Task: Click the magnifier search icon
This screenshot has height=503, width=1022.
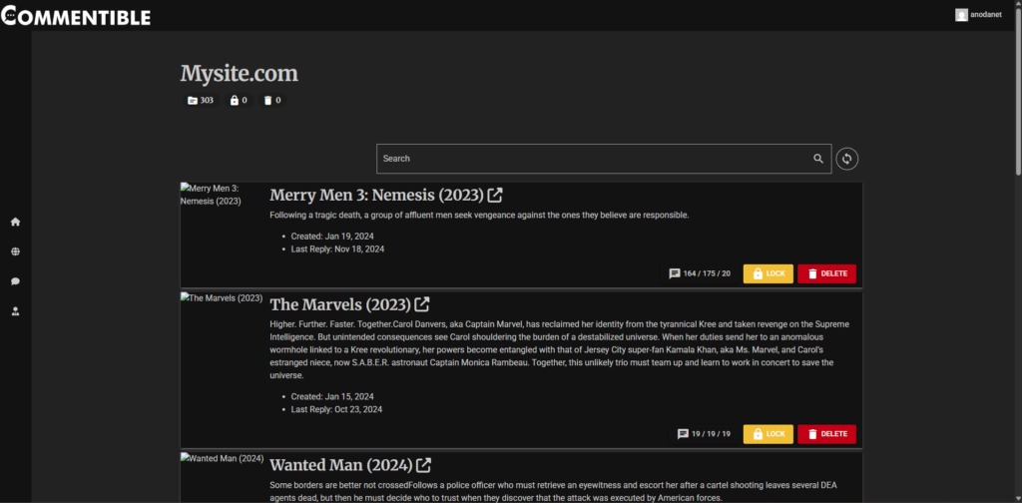Action: pos(818,159)
